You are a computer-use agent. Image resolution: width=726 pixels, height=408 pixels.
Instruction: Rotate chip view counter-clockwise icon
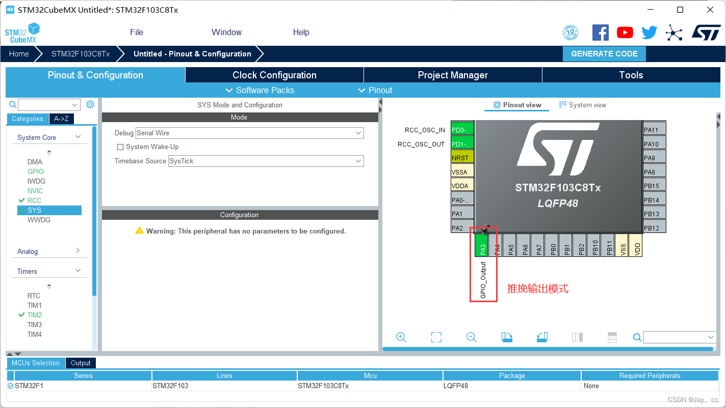click(542, 337)
